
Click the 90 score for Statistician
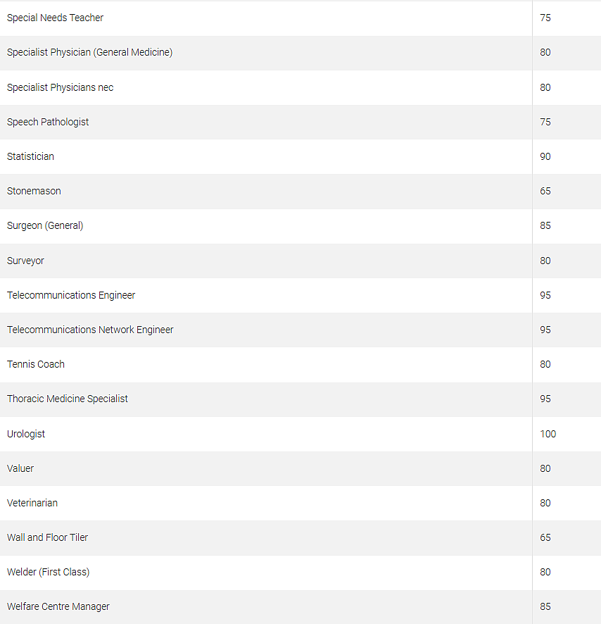545,157
